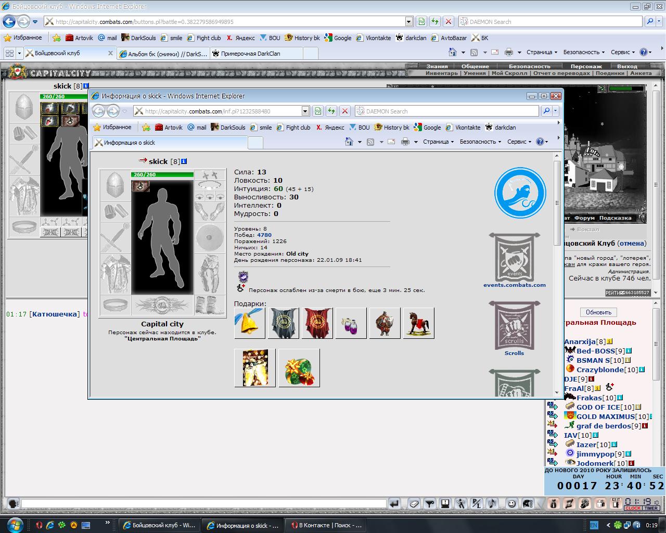Image resolution: width=666 pixels, height=533 pixels.
Task: Switch to the 'Альбом бк (снимки)' tab
Action: pos(163,54)
